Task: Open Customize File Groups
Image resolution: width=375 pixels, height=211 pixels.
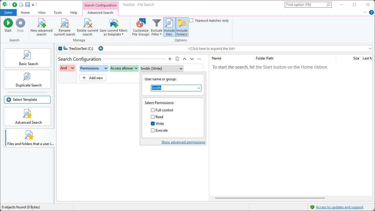Action: [x=141, y=23]
